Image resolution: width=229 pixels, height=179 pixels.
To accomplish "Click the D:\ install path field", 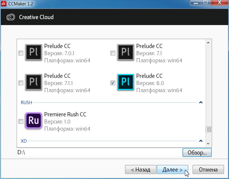I will 99,152.
